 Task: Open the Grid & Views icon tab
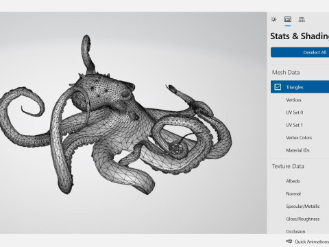pos(302,19)
